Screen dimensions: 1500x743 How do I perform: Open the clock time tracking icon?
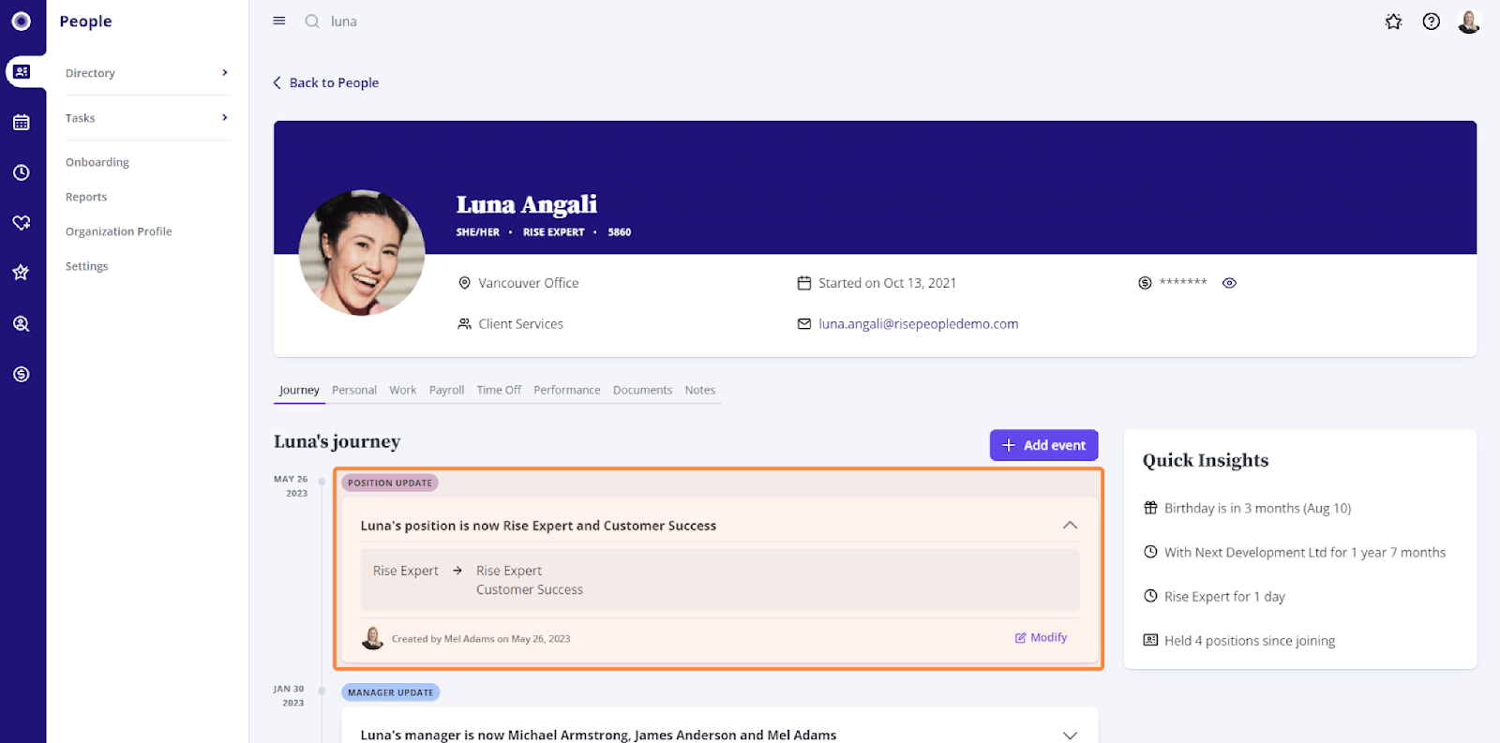pyautogui.click(x=22, y=172)
